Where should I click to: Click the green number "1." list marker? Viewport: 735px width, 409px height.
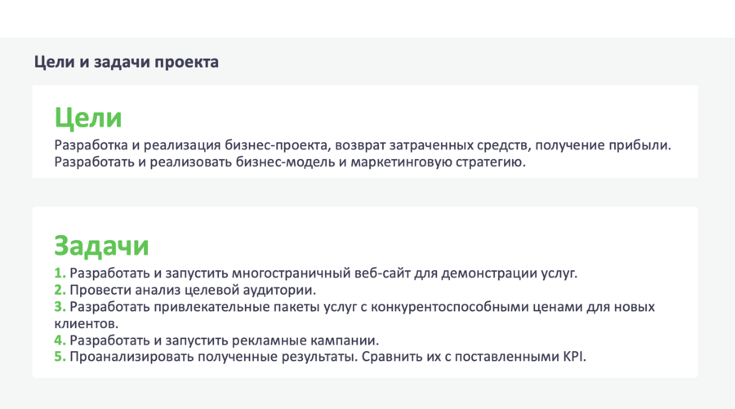pos(60,273)
